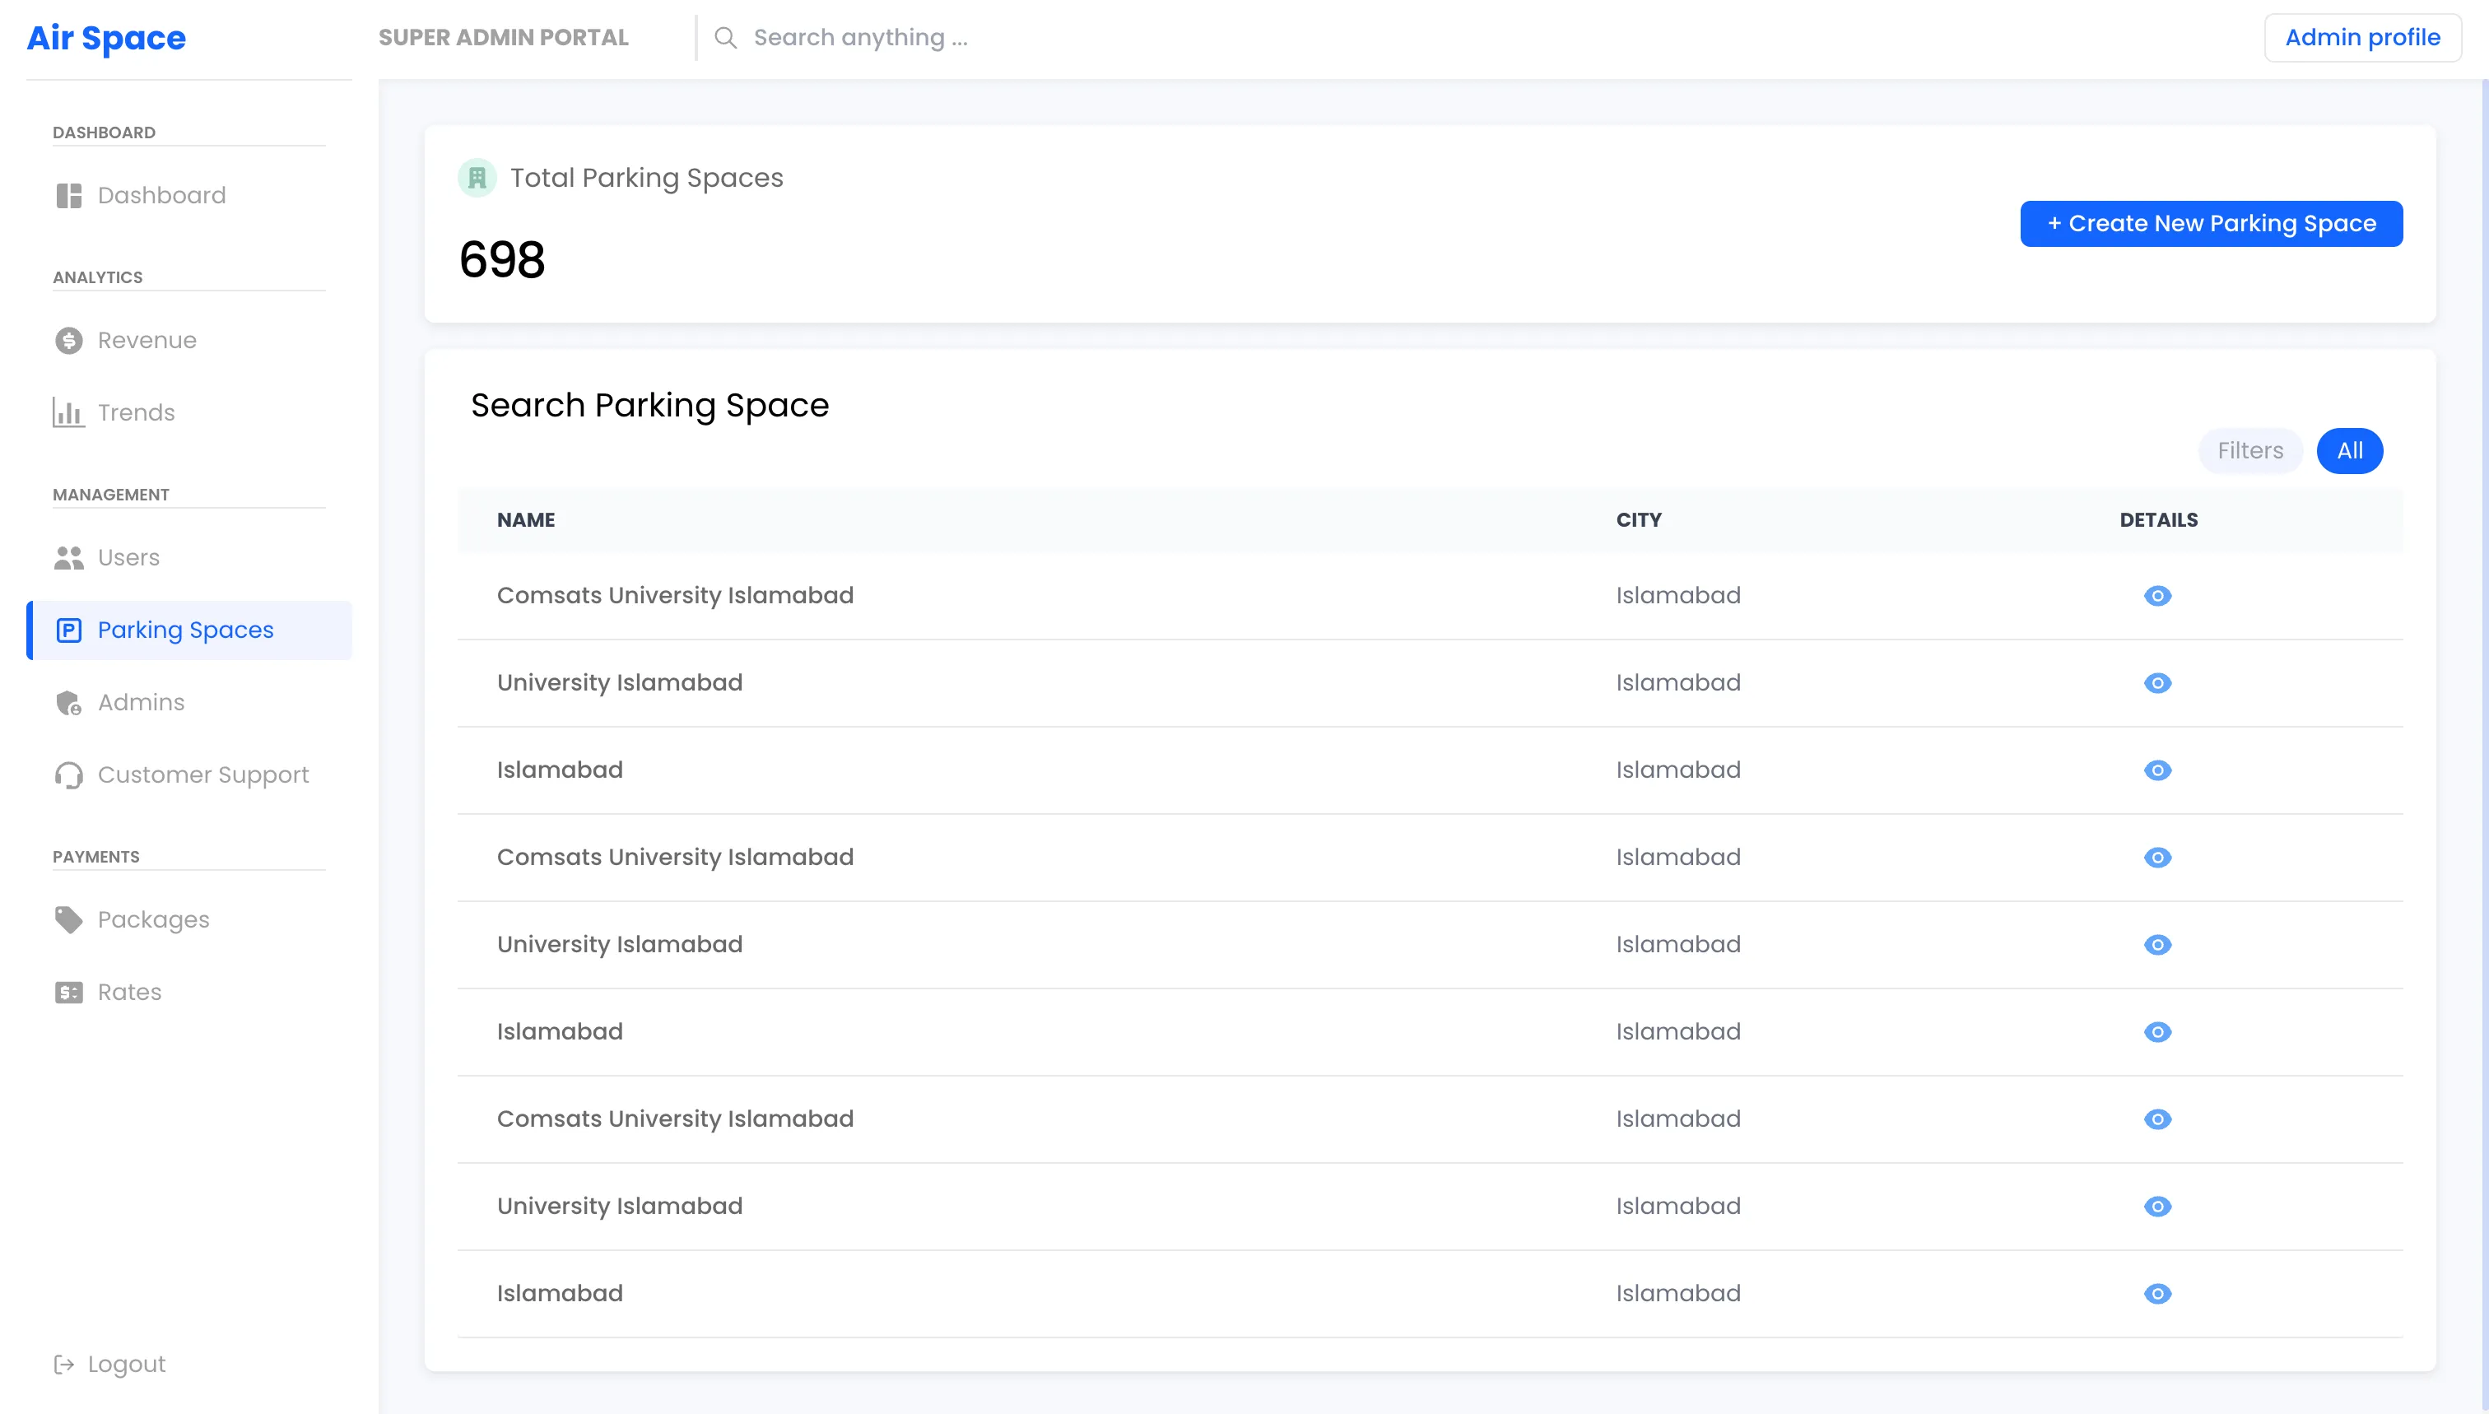Click the Trends bar chart icon

(x=69, y=412)
